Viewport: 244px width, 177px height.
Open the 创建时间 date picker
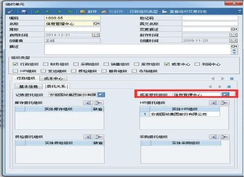[234, 40]
